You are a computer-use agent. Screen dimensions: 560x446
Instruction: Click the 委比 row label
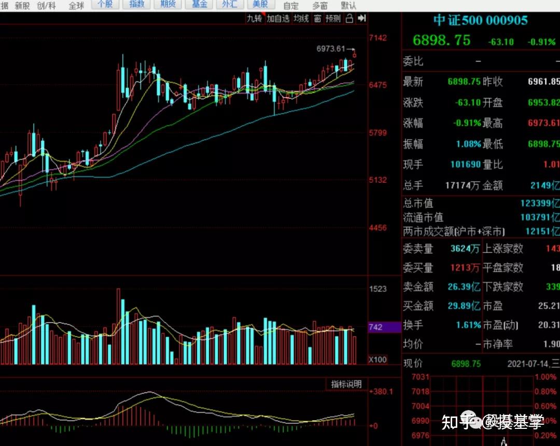[x=413, y=61]
